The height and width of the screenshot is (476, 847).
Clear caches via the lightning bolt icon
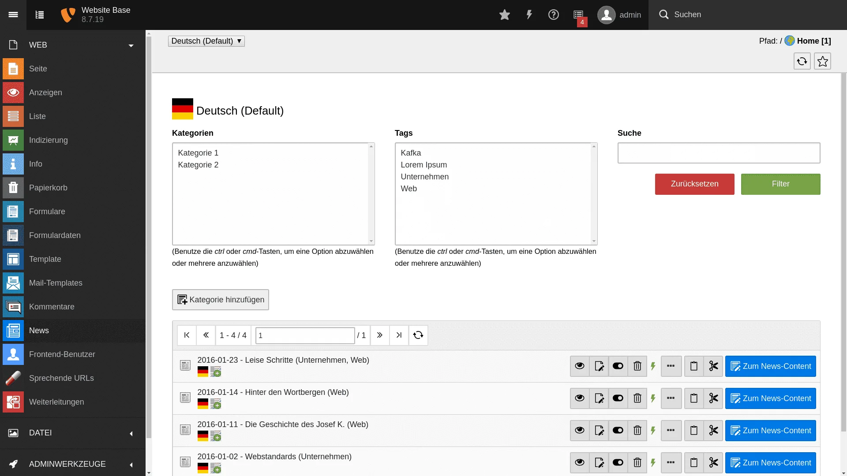529,15
